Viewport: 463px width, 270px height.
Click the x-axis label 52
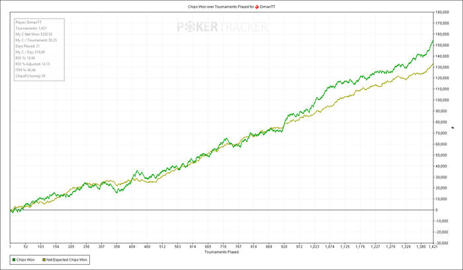(25, 247)
